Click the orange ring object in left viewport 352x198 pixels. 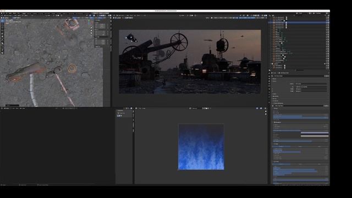[72, 68]
